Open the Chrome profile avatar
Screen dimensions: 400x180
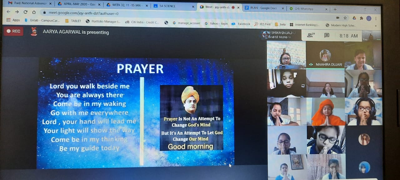pos(369,18)
